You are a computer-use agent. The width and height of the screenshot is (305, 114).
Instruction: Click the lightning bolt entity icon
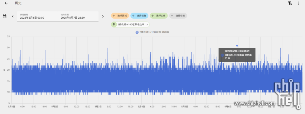tap(114, 25)
